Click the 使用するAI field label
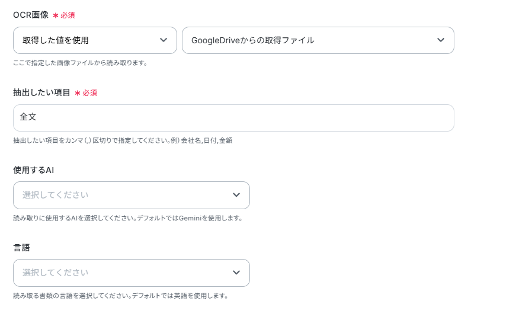Screen dimensions: 516x320 pos(34,170)
